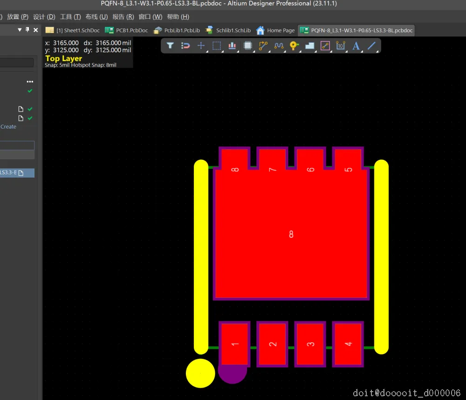Select the place component chip icon

pos(248,46)
